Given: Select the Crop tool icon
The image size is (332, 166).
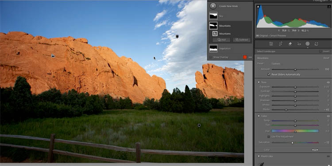Looking at the screenshot, I should pos(281,44).
